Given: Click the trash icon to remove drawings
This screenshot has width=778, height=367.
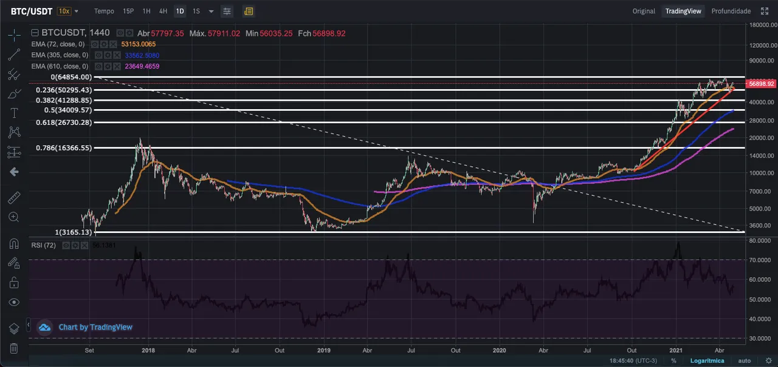Looking at the screenshot, I should click(14, 348).
